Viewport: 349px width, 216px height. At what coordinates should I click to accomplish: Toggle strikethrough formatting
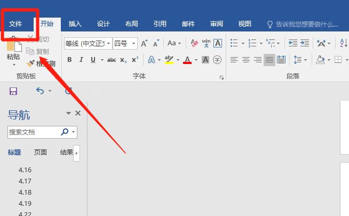pos(111,60)
